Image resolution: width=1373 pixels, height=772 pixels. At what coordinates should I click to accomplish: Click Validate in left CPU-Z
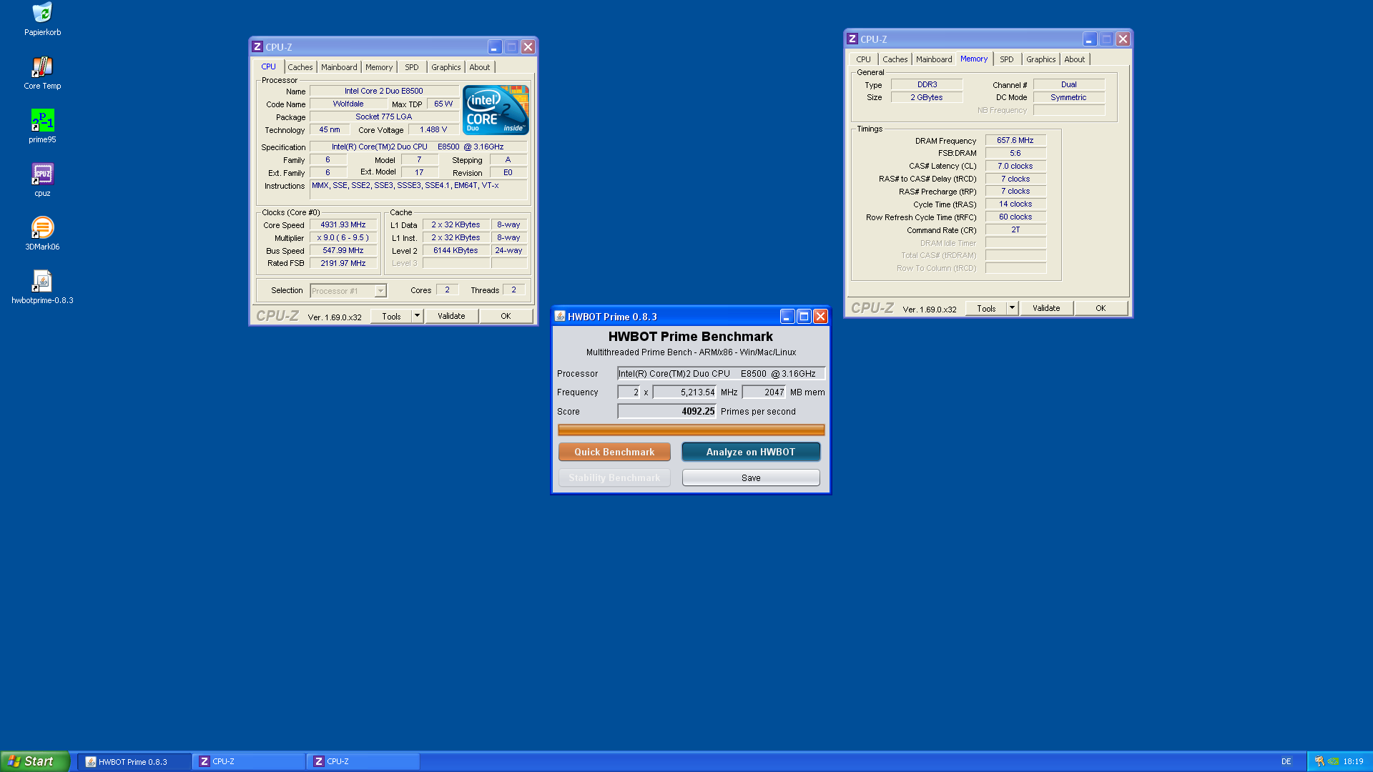pos(451,316)
